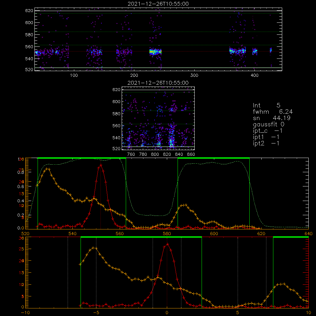The height and width of the screenshot is (316, 316).
Task: Click the 'ipt1 -1' readout line
Action: pyautogui.click(x=266, y=137)
